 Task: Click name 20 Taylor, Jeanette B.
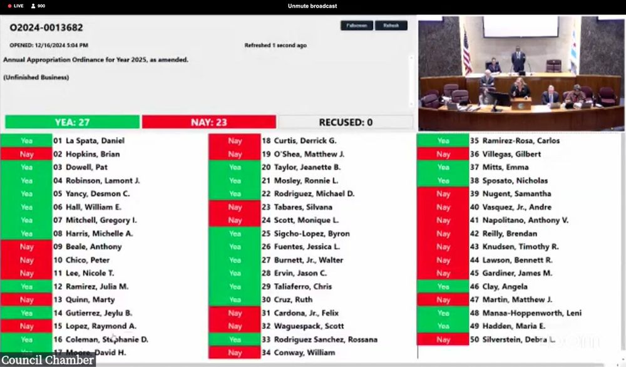(x=301, y=167)
